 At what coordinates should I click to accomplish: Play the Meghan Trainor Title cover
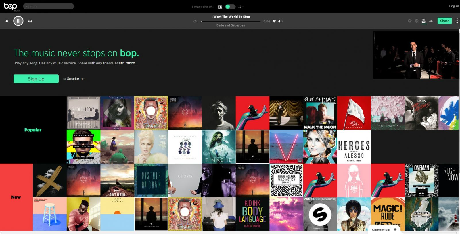[x=320, y=147]
